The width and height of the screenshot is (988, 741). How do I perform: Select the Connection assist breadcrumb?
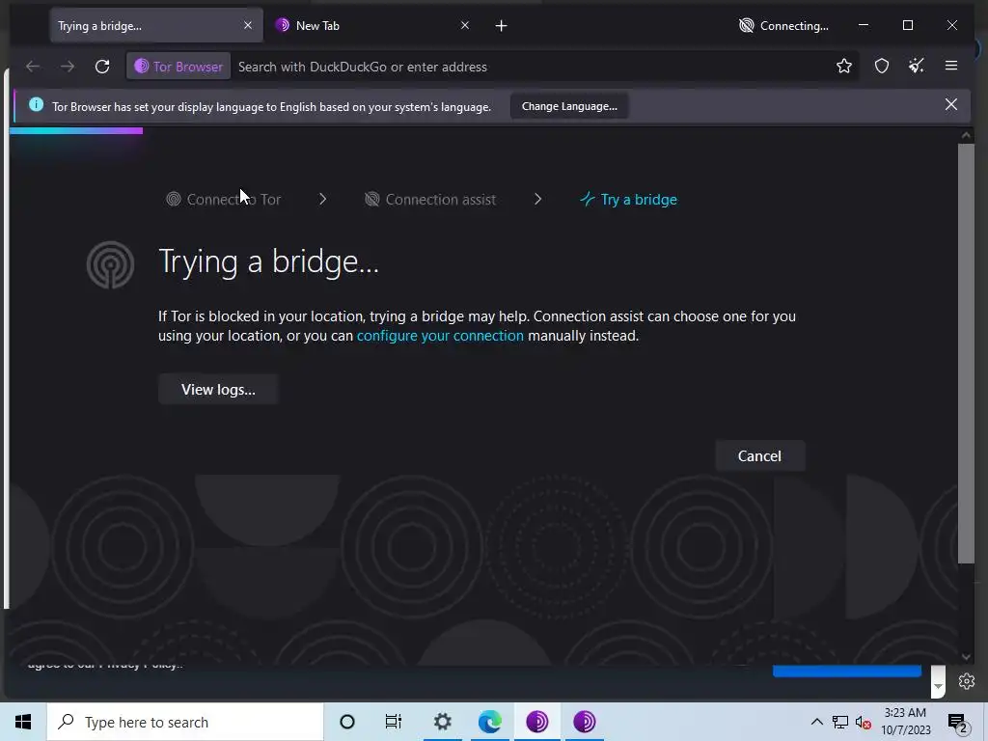pyautogui.click(x=430, y=199)
